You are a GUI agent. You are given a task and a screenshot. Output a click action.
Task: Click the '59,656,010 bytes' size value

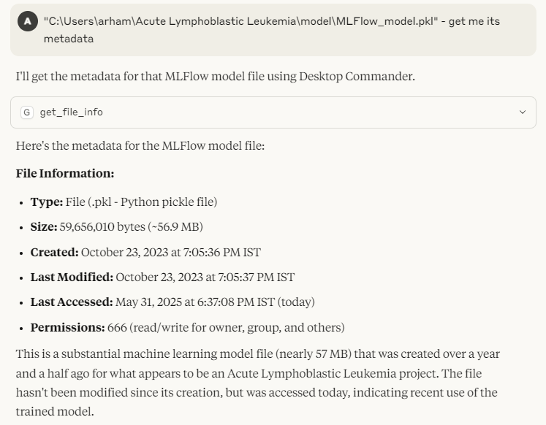point(102,227)
